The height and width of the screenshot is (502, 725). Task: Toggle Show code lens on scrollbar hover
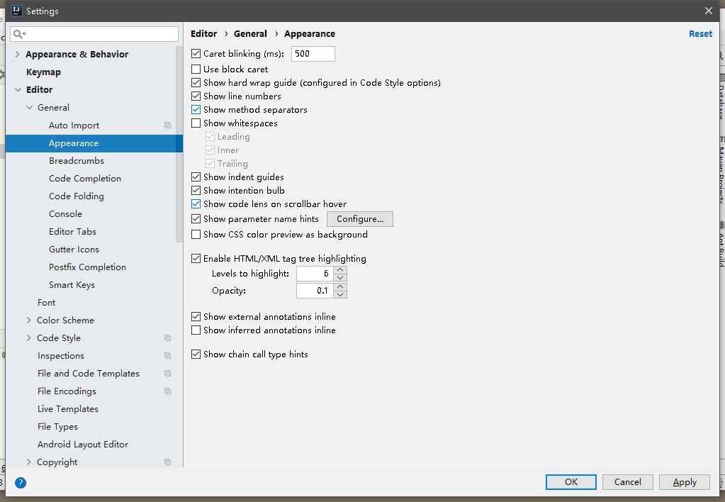click(x=196, y=204)
